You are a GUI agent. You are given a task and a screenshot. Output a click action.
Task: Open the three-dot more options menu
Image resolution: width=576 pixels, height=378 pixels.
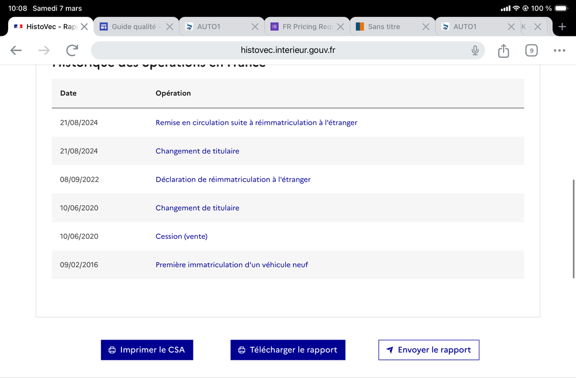click(x=559, y=50)
